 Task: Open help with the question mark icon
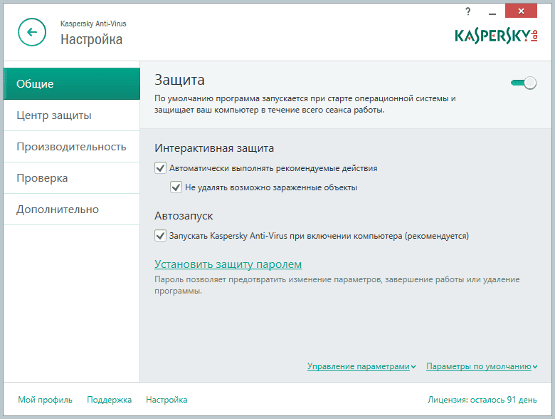pyautogui.click(x=468, y=11)
